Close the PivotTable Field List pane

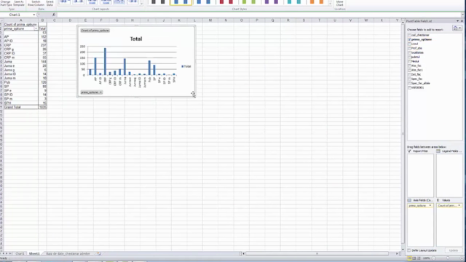pos(462,21)
